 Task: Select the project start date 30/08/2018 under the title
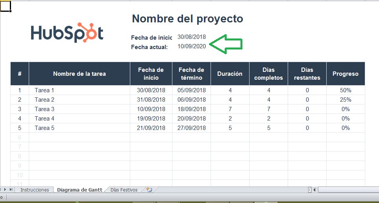191,37
